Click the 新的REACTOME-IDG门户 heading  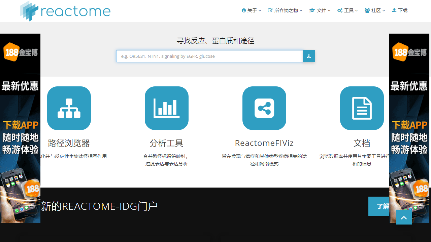click(99, 206)
